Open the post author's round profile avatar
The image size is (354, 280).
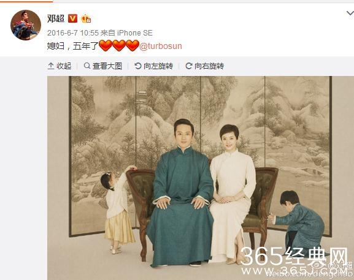pyautogui.click(x=26, y=25)
